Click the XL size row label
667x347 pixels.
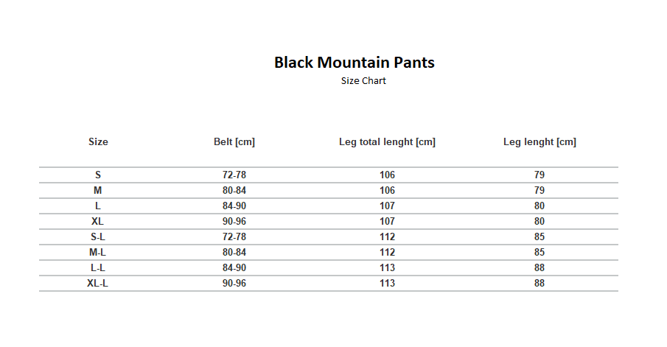click(x=98, y=222)
